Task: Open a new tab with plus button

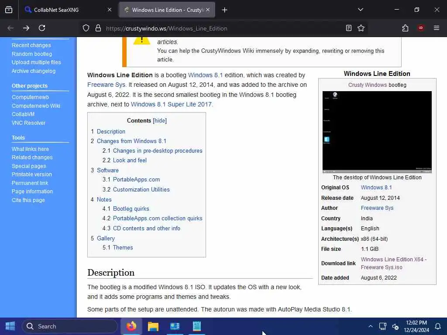Action: 225,10
